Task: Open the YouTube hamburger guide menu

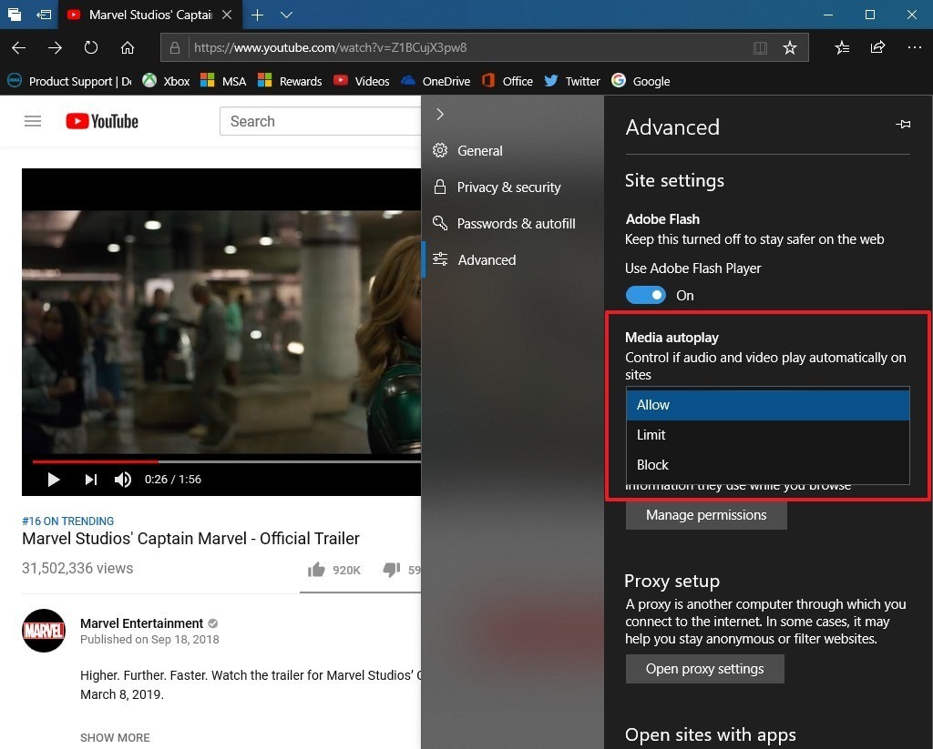Action: click(33, 121)
